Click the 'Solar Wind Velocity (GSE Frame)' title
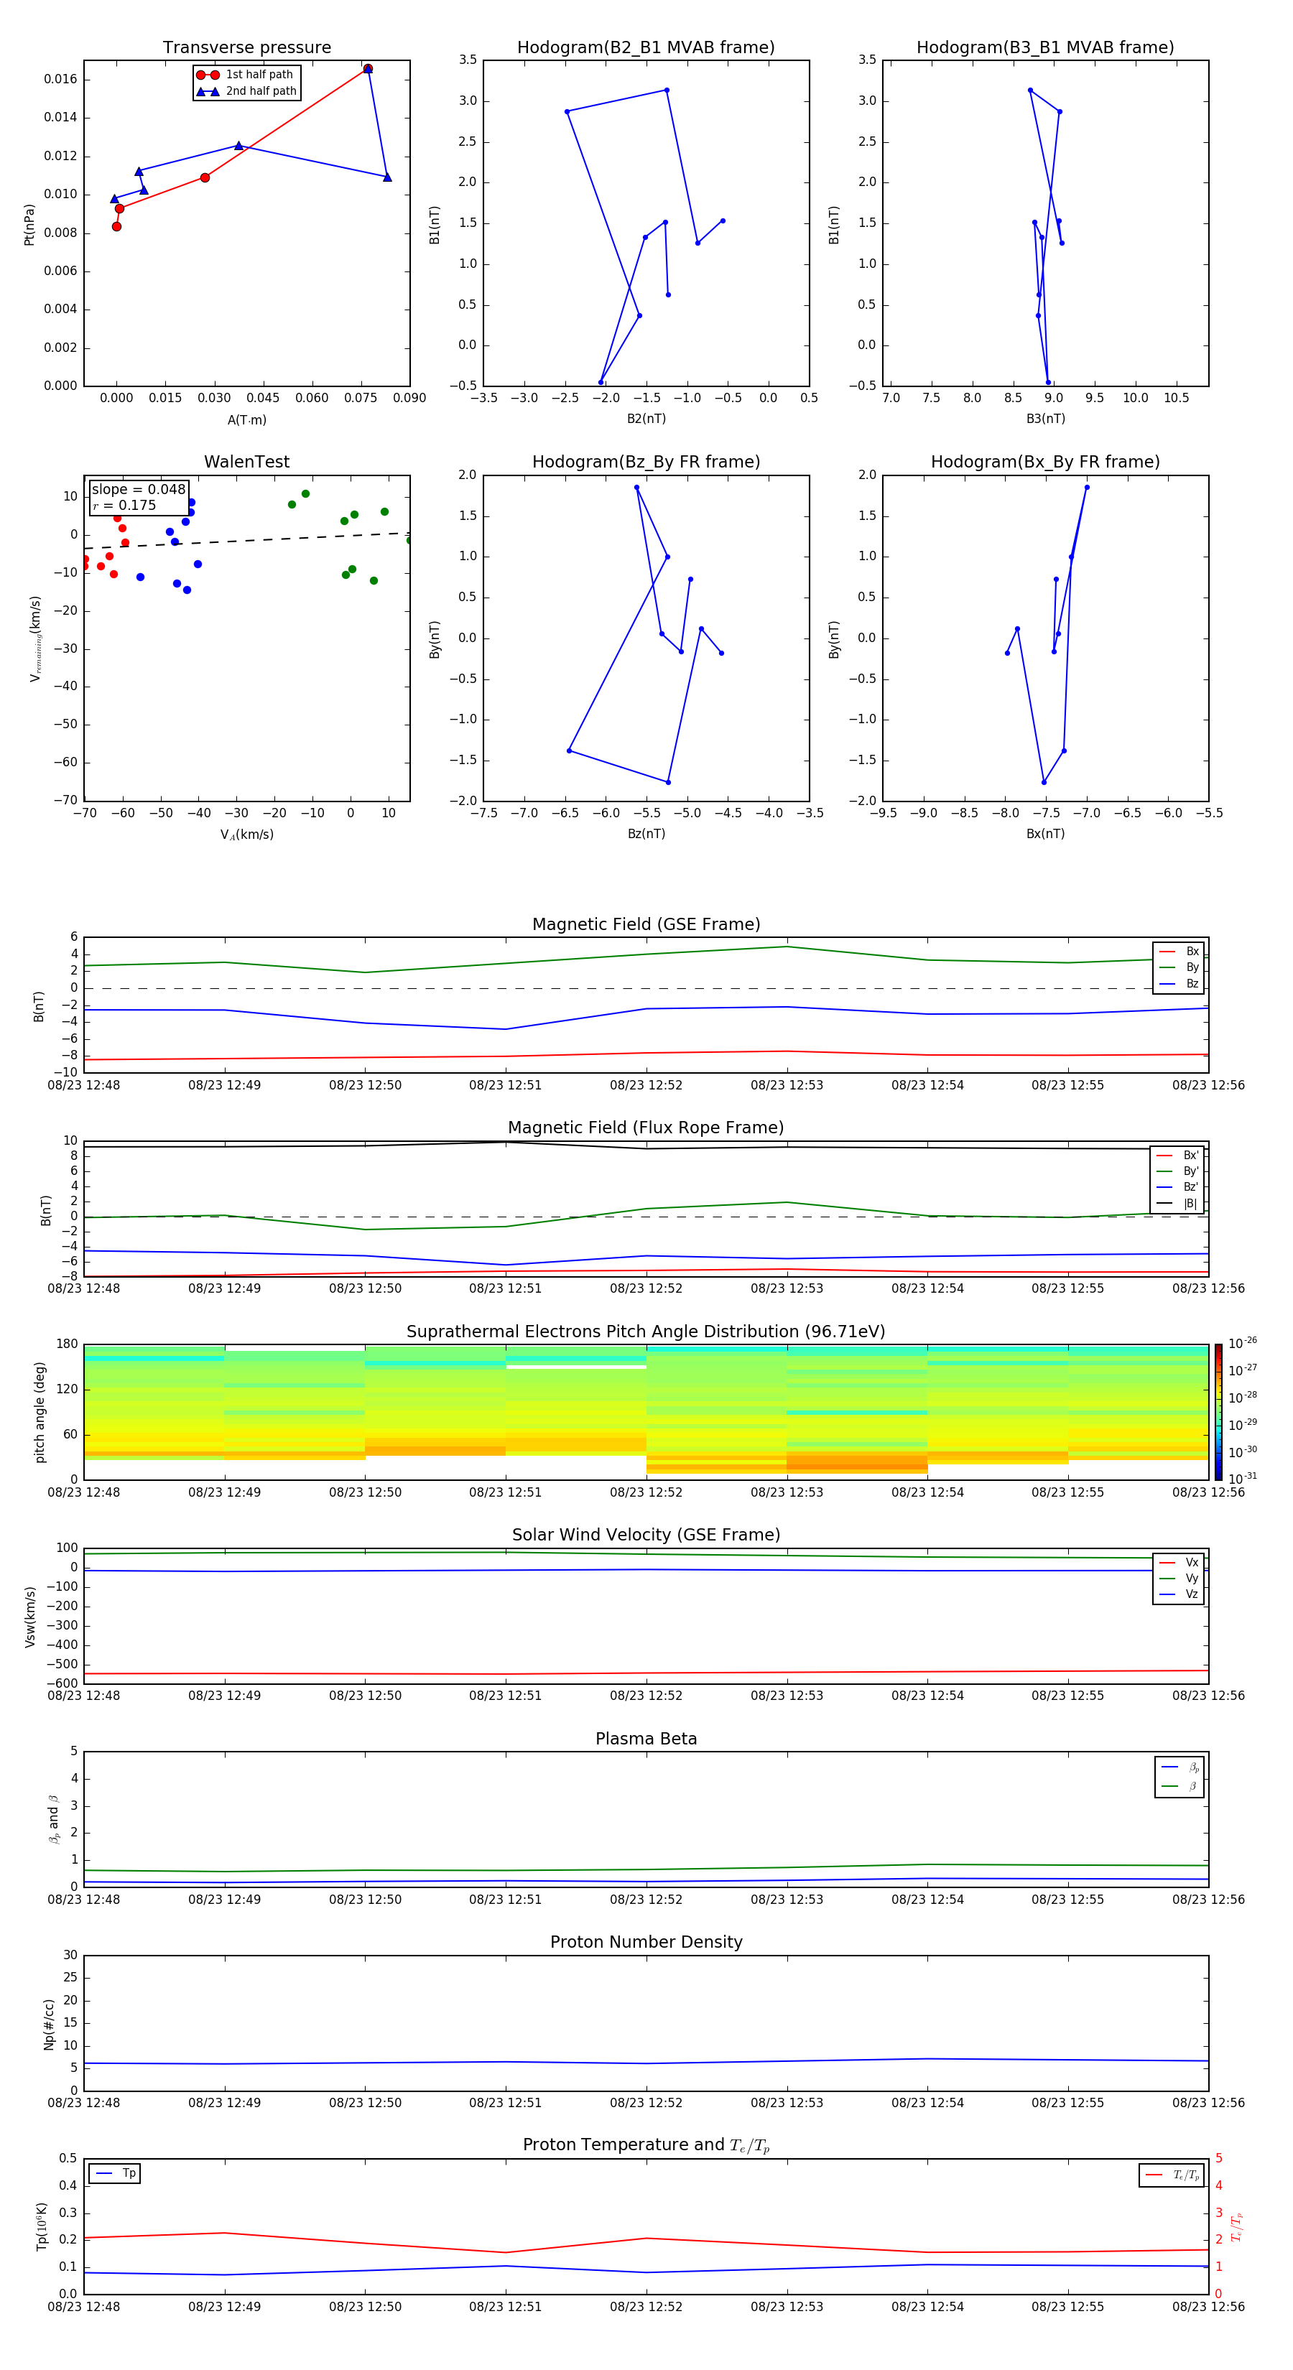The height and width of the screenshot is (2370, 1293). pyautogui.click(x=646, y=1535)
